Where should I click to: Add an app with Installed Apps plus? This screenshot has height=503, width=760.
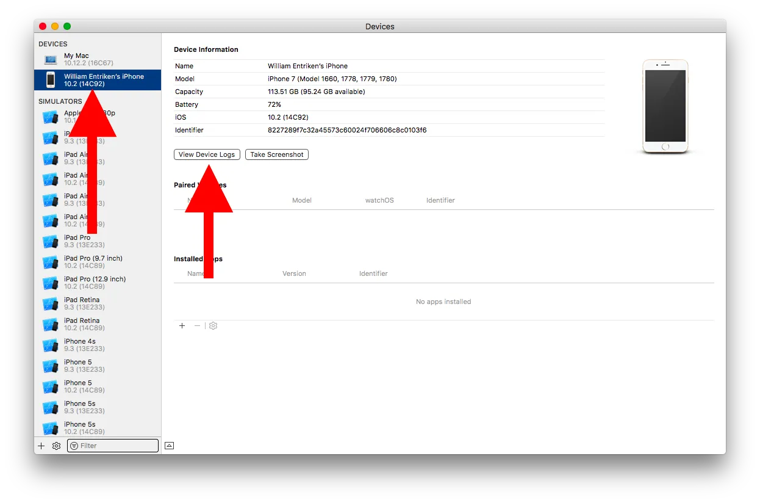pyautogui.click(x=182, y=326)
